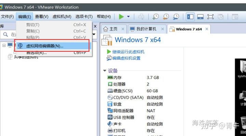Screen dimensions: 246x136
Task: Open the 编辑(E) menu
Action: point(25,17)
